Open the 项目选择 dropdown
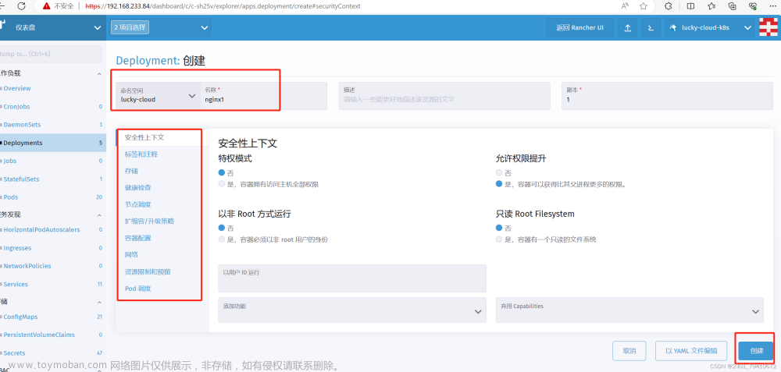 tap(161, 28)
